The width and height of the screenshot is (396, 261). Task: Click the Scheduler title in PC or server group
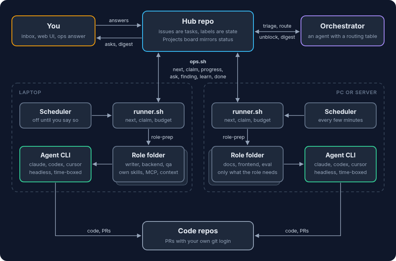pos(341,112)
